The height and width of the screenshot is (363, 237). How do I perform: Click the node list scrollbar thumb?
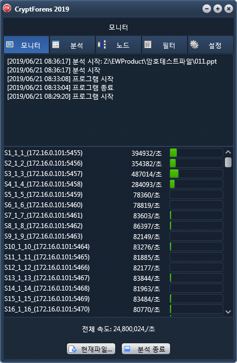click(x=228, y=162)
